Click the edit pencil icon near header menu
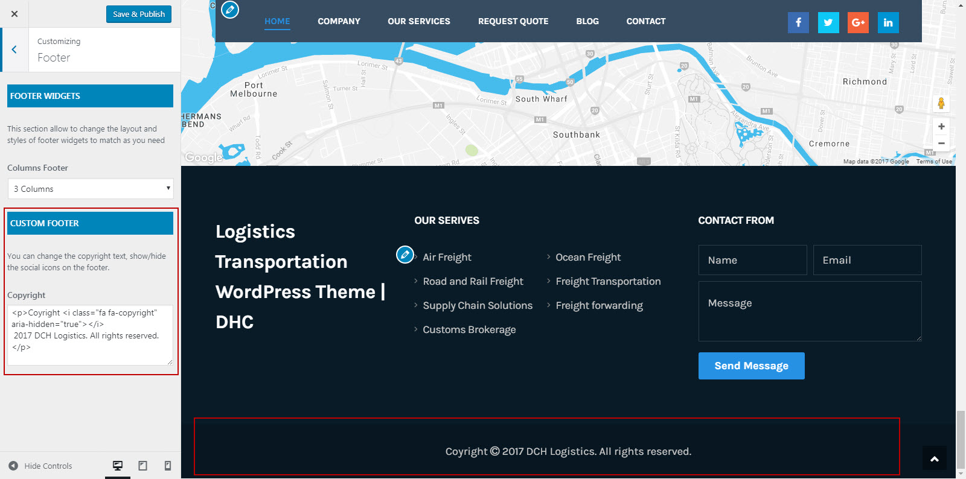Screen dimensions: 966x479 pos(230,10)
